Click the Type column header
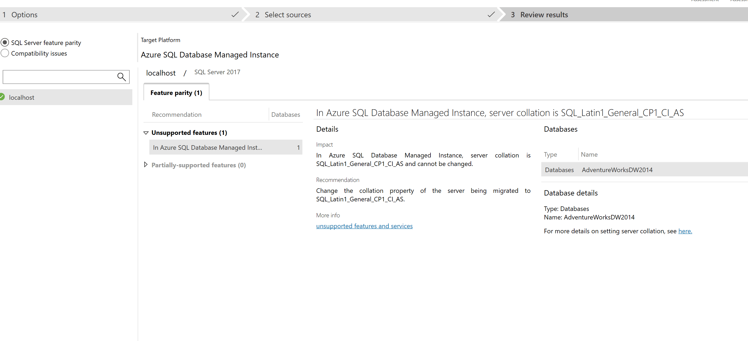This screenshot has height=341, width=748. pyautogui.click(x=550, y=154)
